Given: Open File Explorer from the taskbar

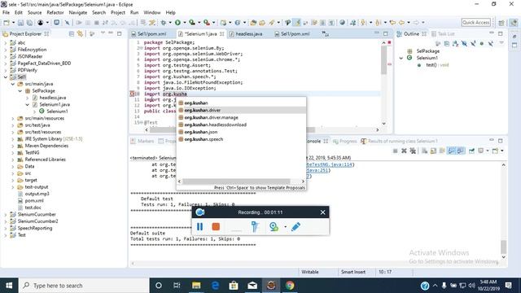Looking at the screenshot, I should pos(196,286).
